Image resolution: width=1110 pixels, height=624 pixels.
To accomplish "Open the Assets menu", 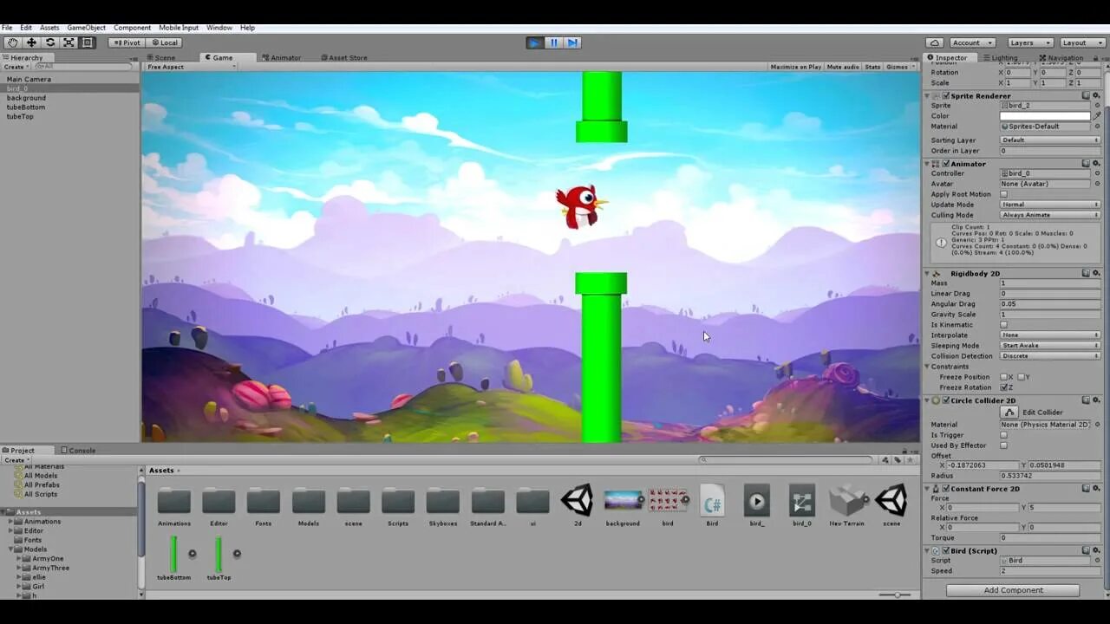I will tap(49, 28).
